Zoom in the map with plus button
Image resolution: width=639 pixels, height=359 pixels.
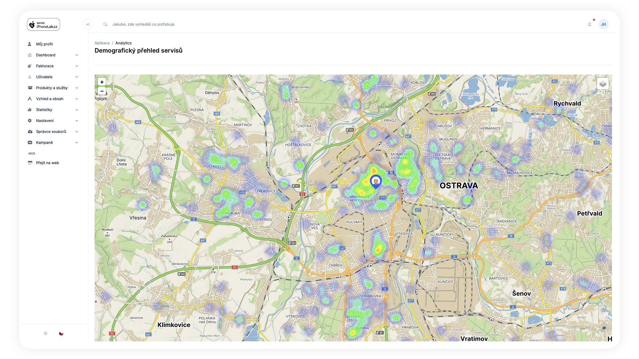pyautogui.click(x=102, y=82)
